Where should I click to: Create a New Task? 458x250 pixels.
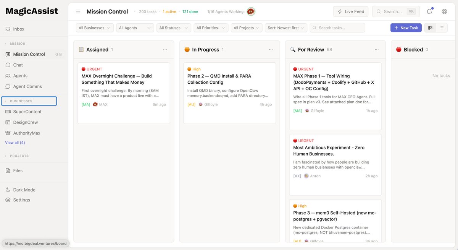pyautogui.click(x=406, y=28)
